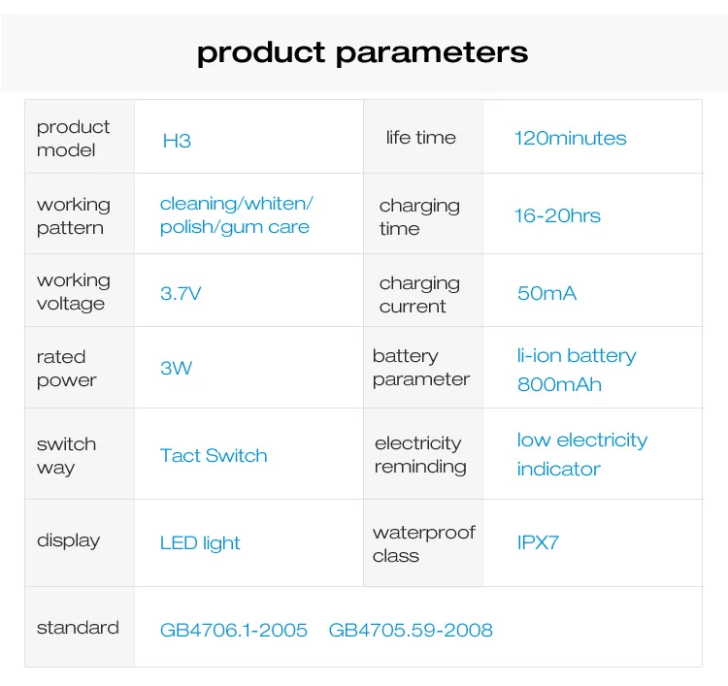
Task: Click the "product parameters" heading
Action: click(362, 51)
